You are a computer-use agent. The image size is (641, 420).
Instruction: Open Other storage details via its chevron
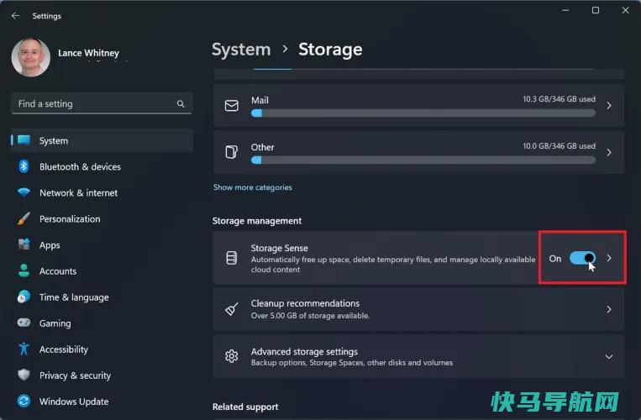pyautogui.click(x=609, y=152)
